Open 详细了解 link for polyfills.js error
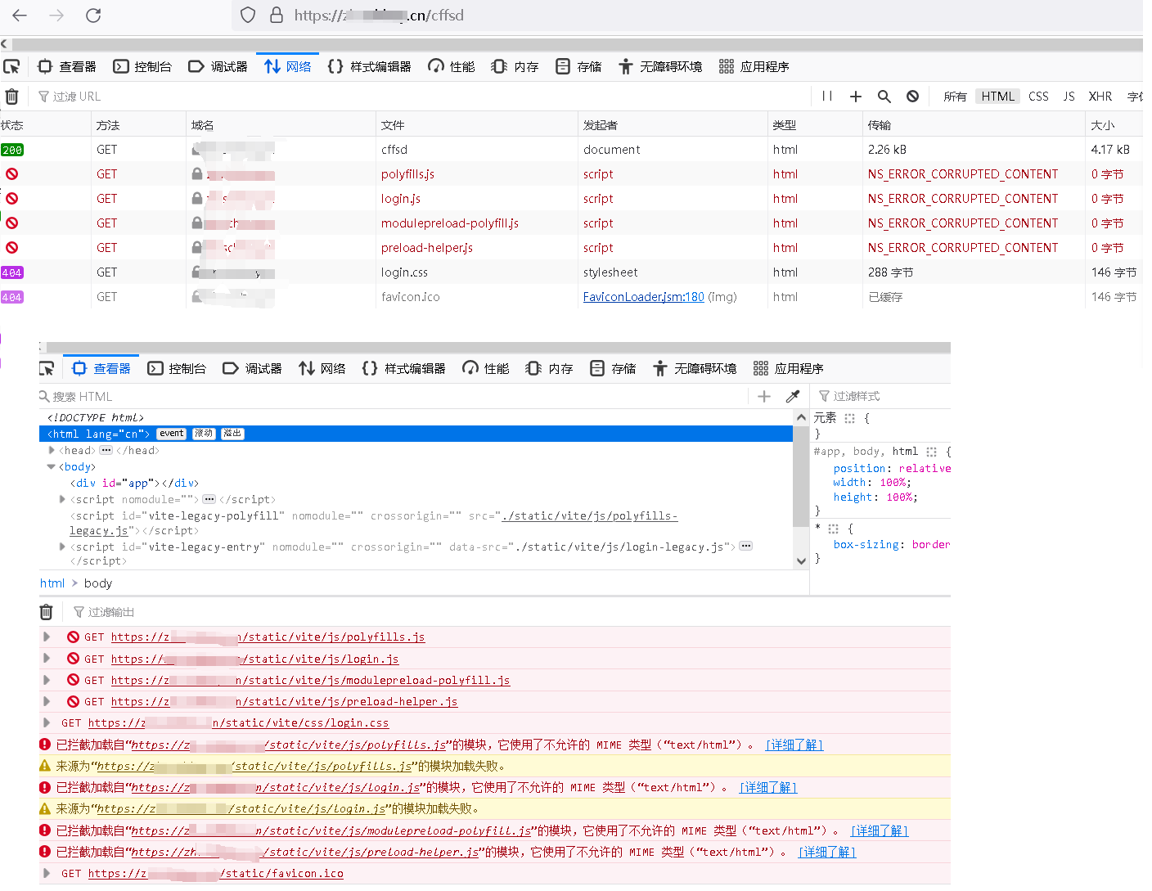This screenshot has height=891, width=1152. coord(794,745)
